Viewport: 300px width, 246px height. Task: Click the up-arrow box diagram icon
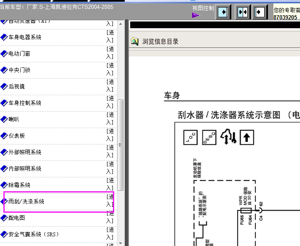click(x=247, y=137)
